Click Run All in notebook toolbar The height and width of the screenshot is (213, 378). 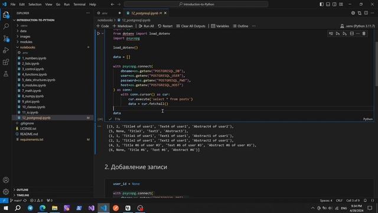tap(146, 26)
